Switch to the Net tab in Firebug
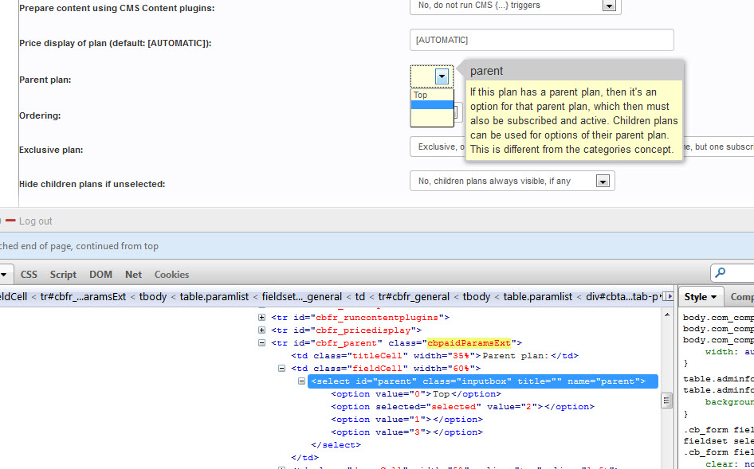 tap(133, 275)
